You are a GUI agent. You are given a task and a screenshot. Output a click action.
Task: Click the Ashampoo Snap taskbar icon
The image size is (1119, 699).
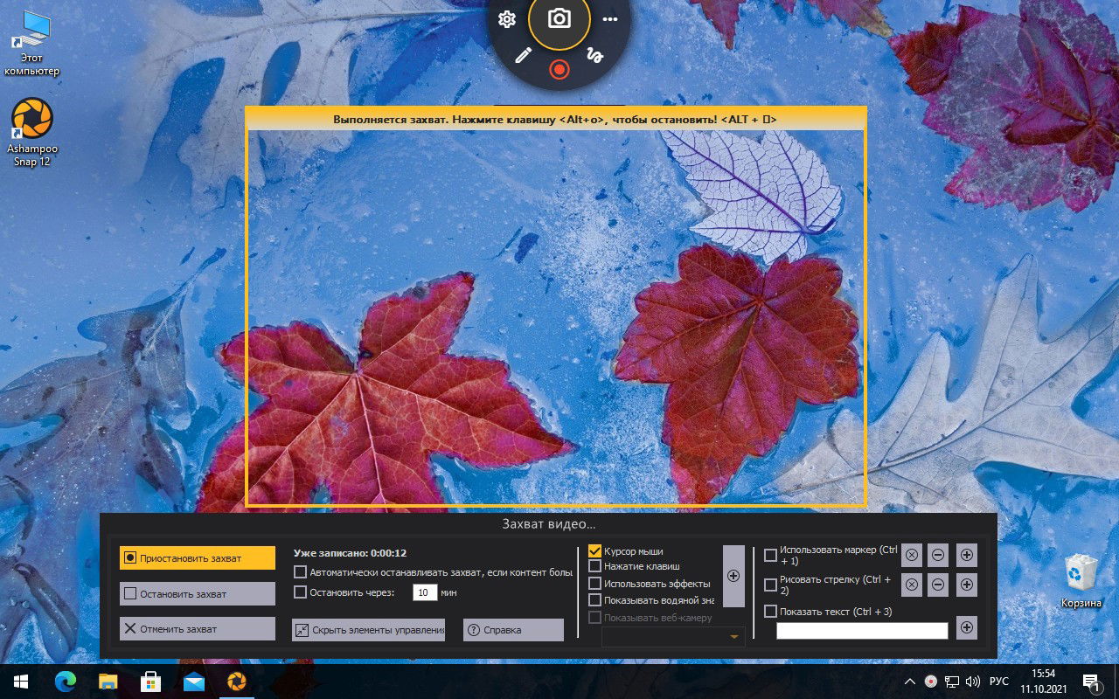coord(236,681)
